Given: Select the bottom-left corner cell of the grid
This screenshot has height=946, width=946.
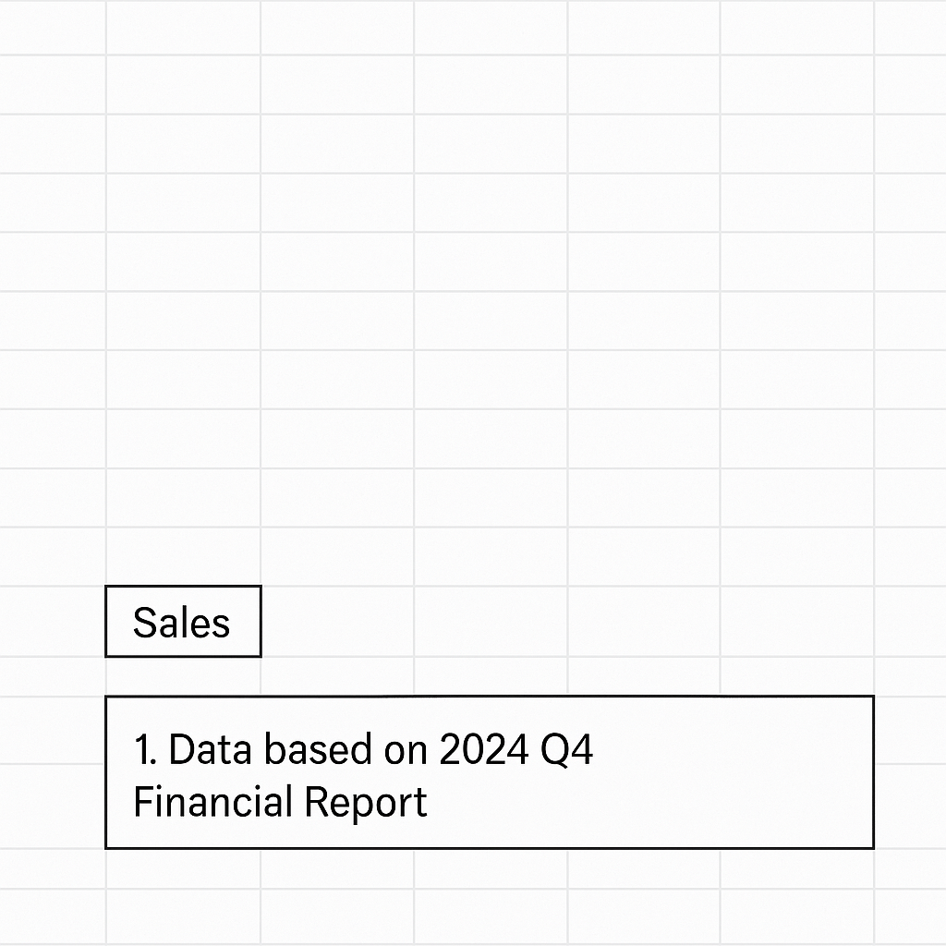Looking at the screenshot, I should pyautogui.click(x=52, y=917).
